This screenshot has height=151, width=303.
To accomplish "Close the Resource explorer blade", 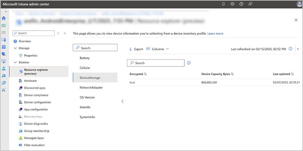I will pyautogui.click(x=296, y=20).
